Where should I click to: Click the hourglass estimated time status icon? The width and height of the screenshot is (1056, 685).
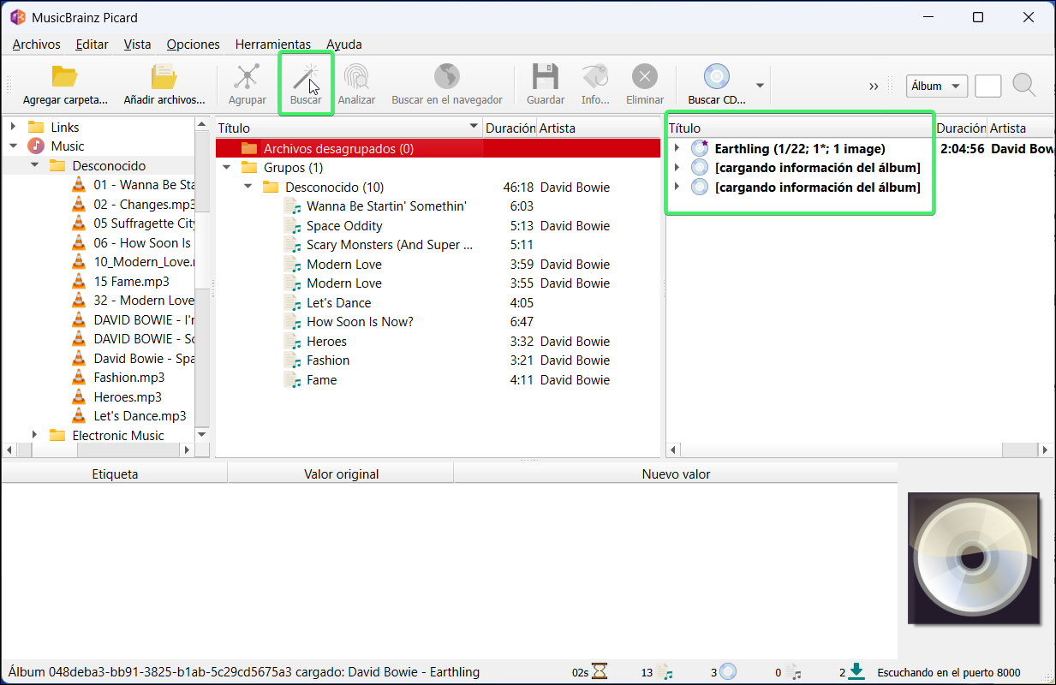pyautogui.click(x=600, y=672)
